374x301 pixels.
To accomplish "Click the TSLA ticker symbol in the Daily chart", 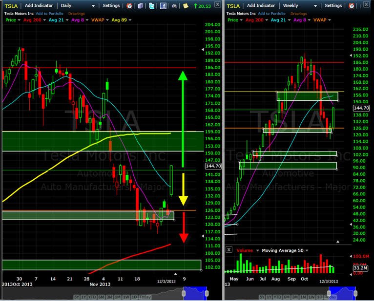I will (11, 6).
